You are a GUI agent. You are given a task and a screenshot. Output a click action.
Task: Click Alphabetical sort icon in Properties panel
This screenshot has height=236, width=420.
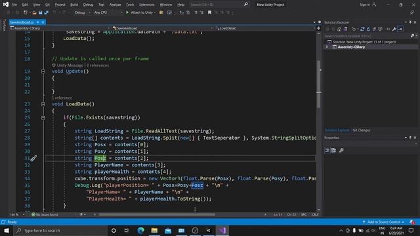[x=334, y=150]
